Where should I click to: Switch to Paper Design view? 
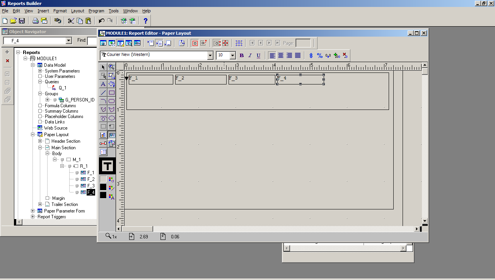click(128, 43)
